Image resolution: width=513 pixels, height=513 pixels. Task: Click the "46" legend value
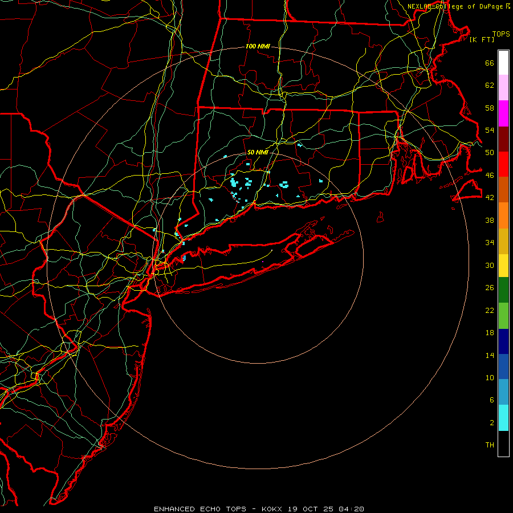[x=490, y=176]
